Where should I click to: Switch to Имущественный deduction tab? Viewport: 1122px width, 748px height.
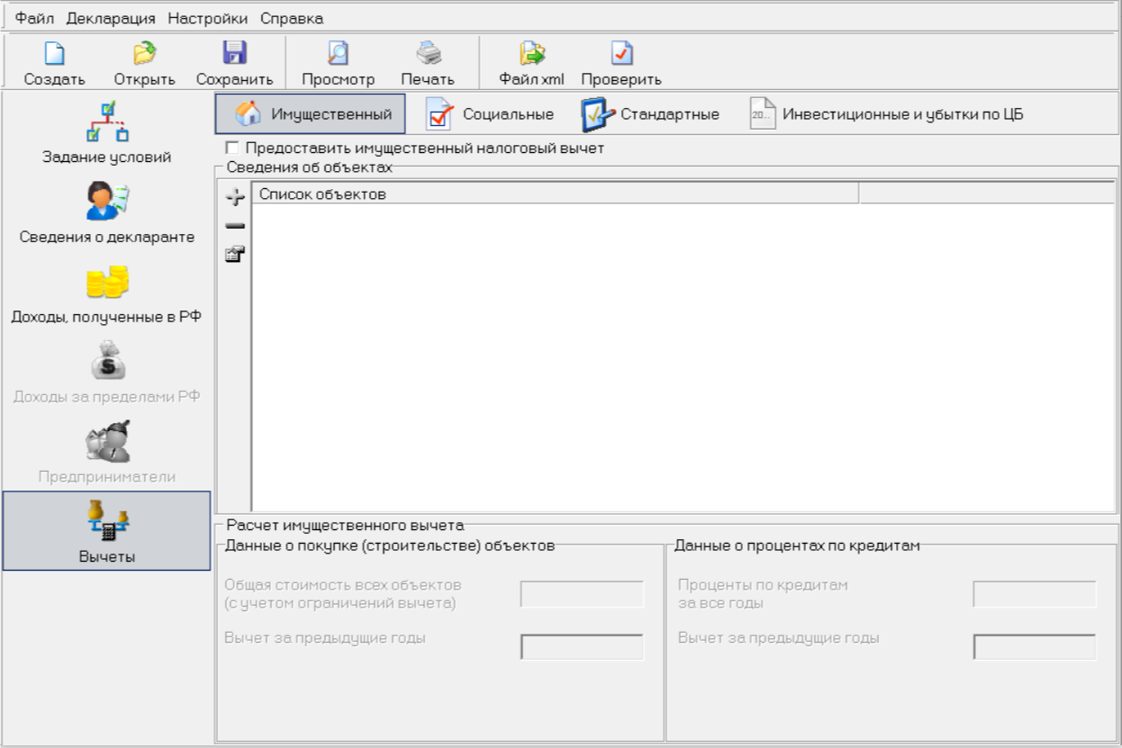click(311, 114)
